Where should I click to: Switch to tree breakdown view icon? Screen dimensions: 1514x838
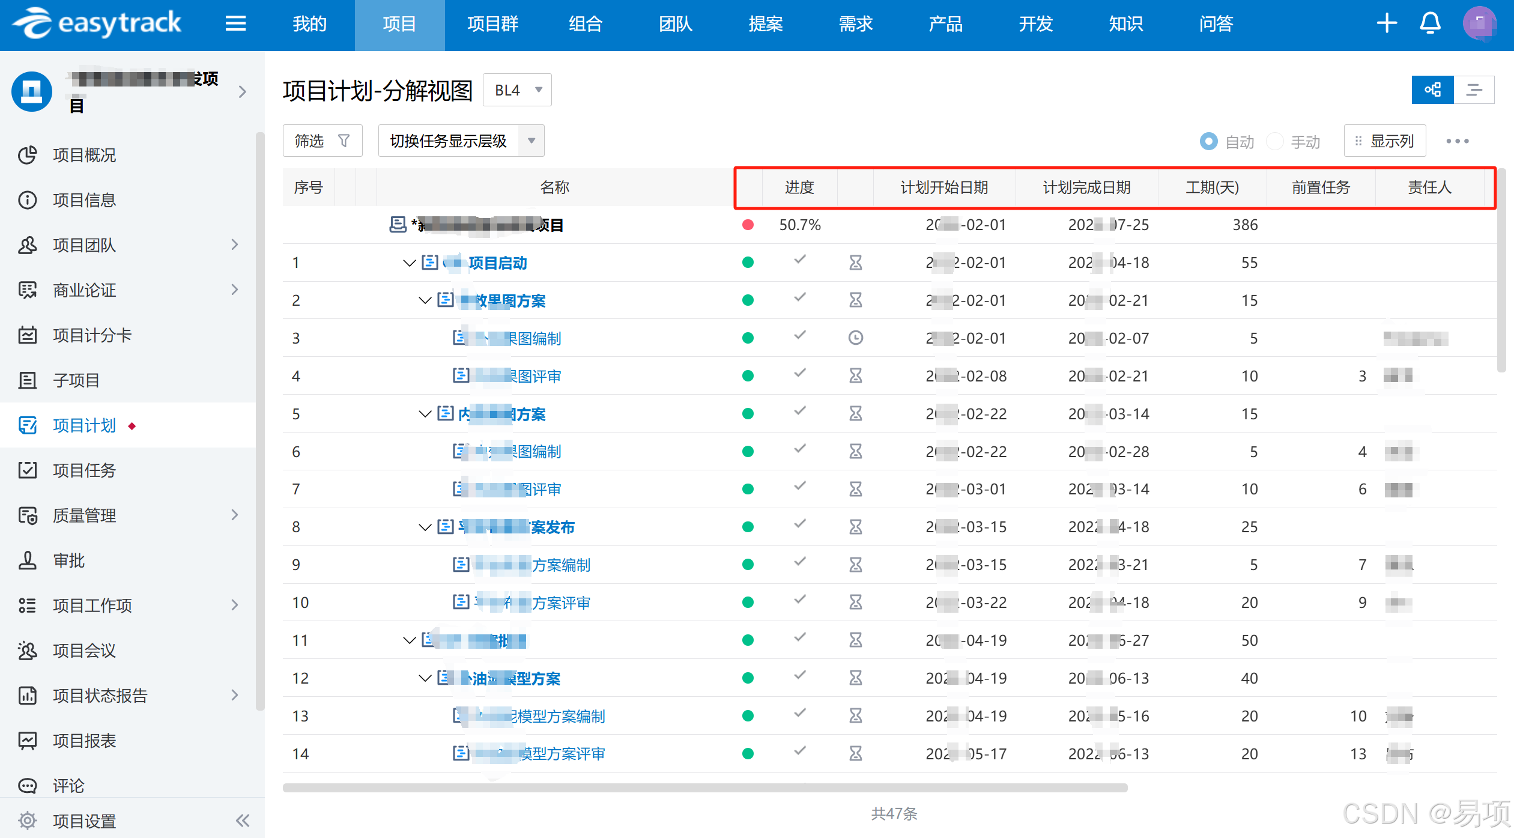point(1432,90)
